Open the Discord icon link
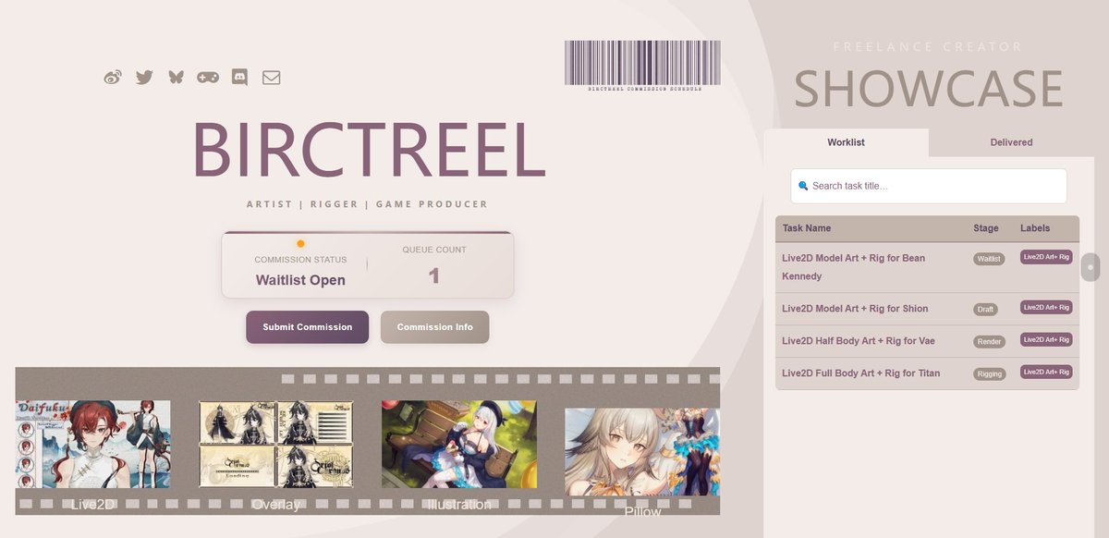The width and height of the screenshot is (1109, 538). (239, 78)
